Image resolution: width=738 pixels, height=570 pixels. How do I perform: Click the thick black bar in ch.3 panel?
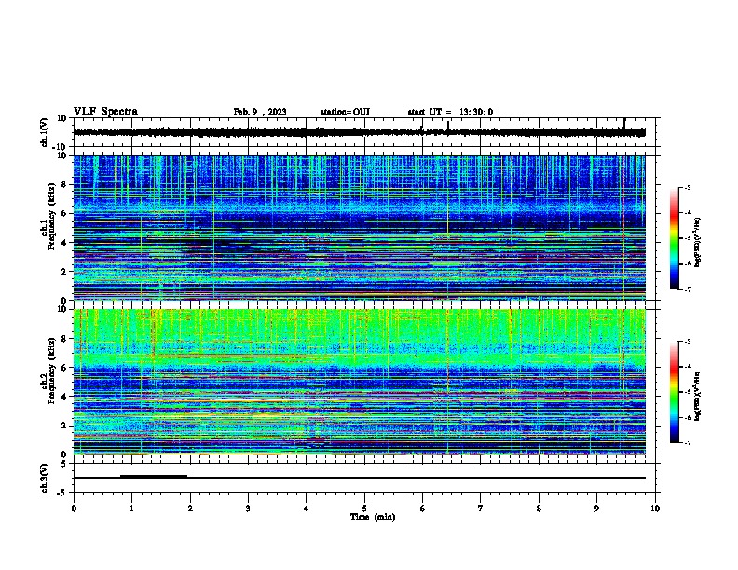(154, 476)
